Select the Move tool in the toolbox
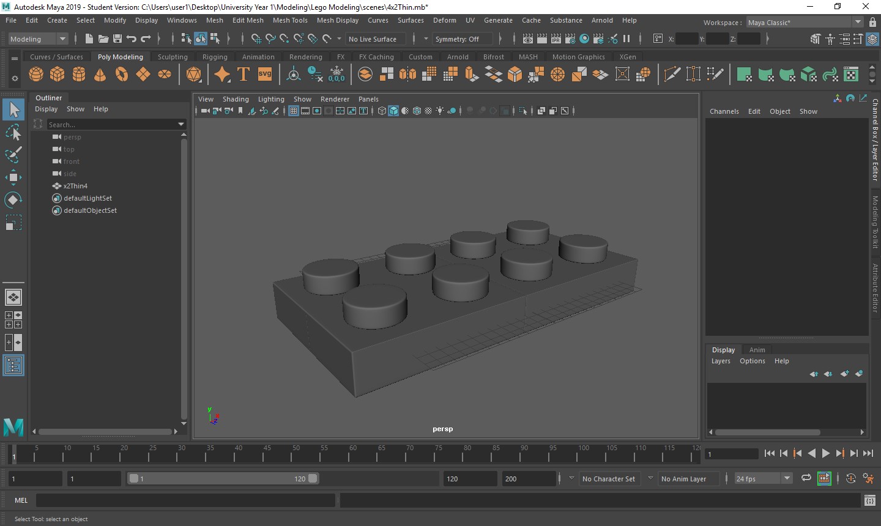 [x=13, y=177]
